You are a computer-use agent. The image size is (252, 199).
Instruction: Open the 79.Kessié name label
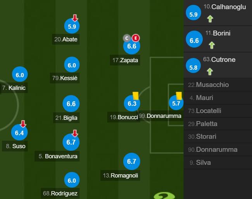point(65,78)
